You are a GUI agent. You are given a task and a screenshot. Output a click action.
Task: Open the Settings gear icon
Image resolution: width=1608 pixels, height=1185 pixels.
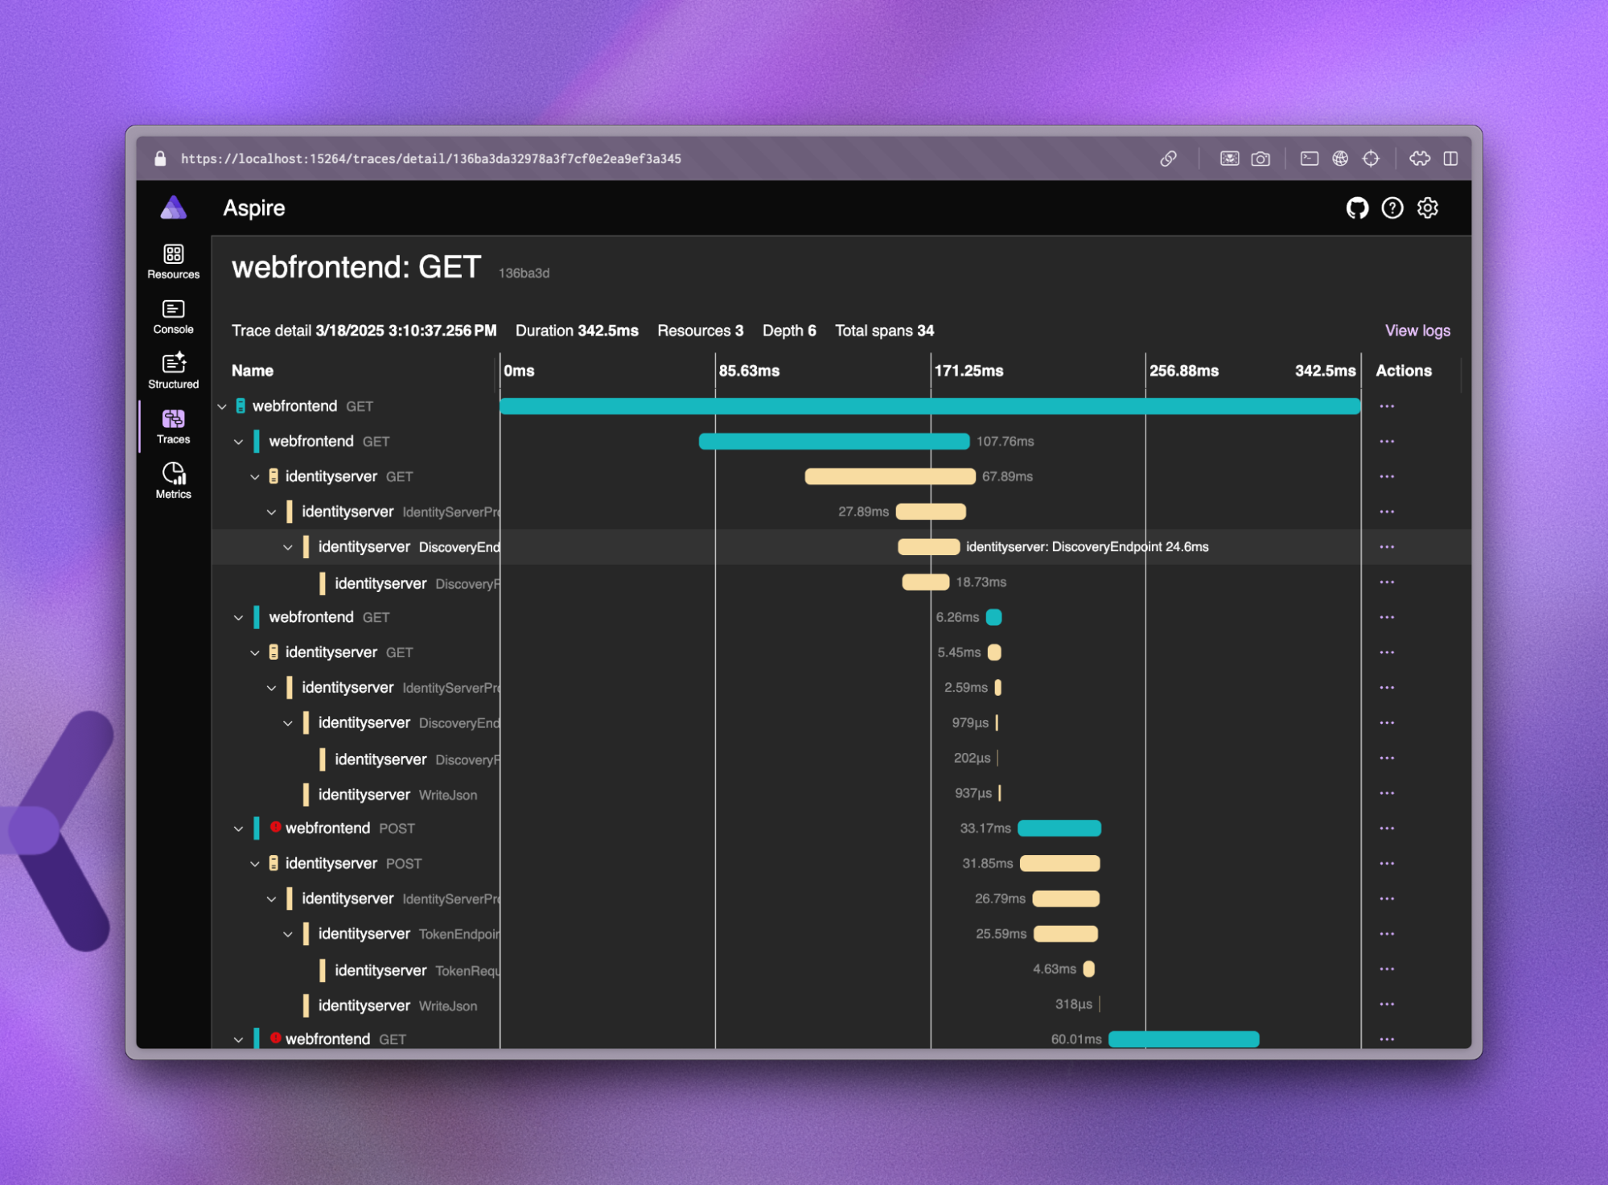click(x=1428, y=208)
